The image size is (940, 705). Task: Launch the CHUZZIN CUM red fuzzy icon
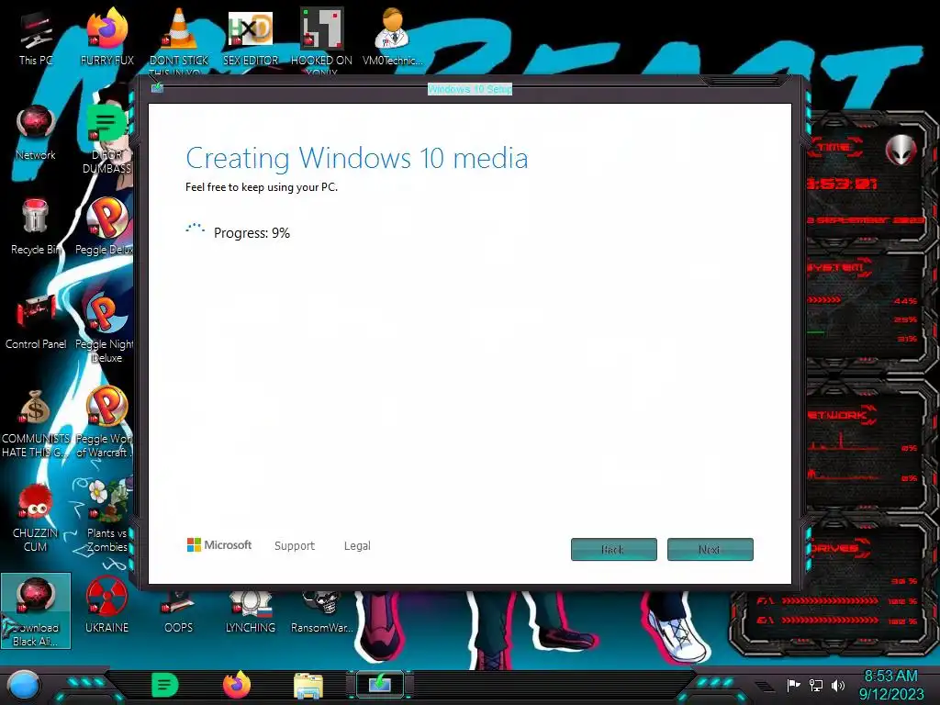click(36, 518)
